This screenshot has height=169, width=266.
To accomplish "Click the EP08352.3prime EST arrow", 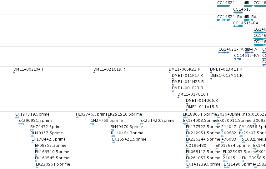I will 36,149.
